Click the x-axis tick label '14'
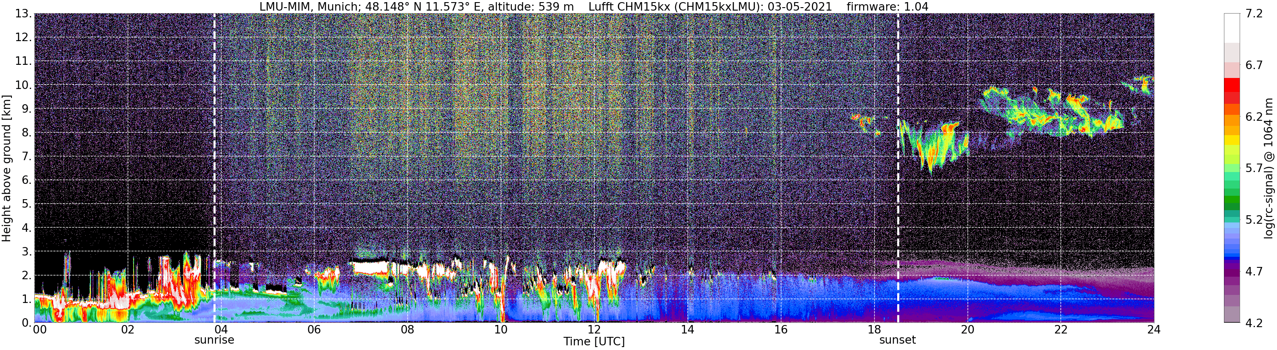 pyautogui.click(x=687, y=330)
